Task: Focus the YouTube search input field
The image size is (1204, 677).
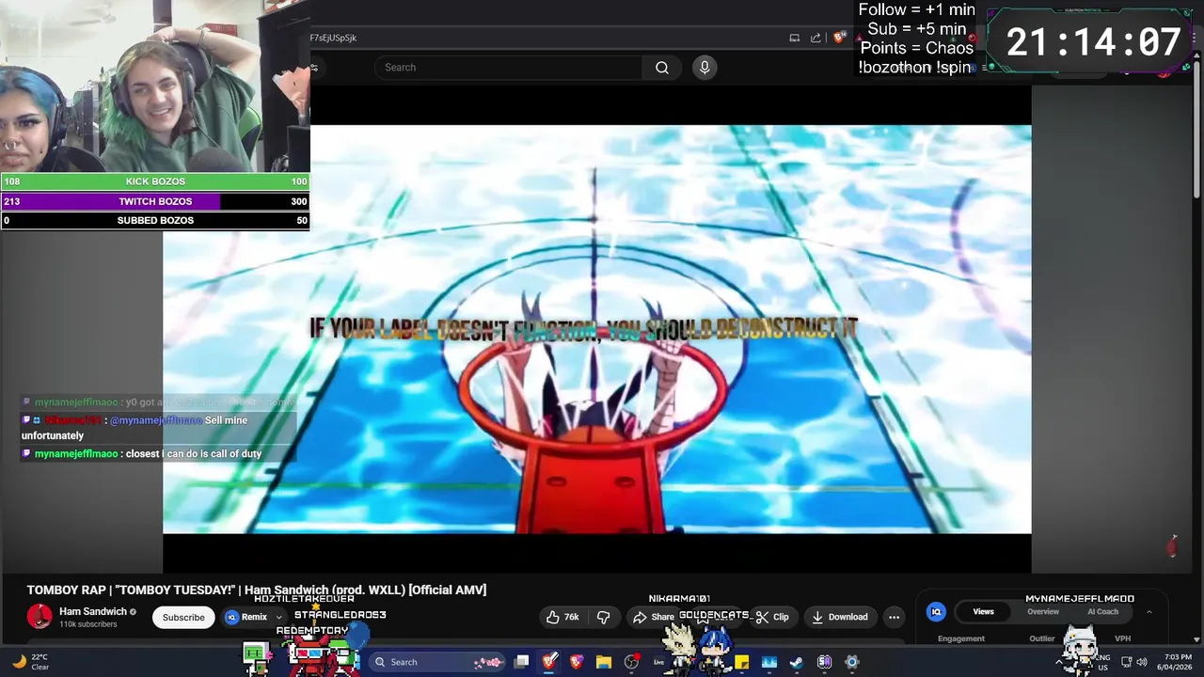Action: click(x=508, y=68)
